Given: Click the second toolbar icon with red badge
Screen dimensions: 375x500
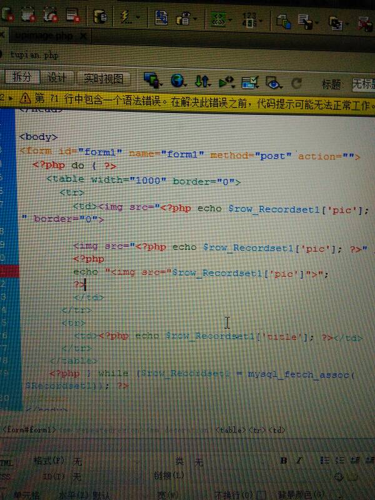Looking at the screenshot, I should [28, 14].
